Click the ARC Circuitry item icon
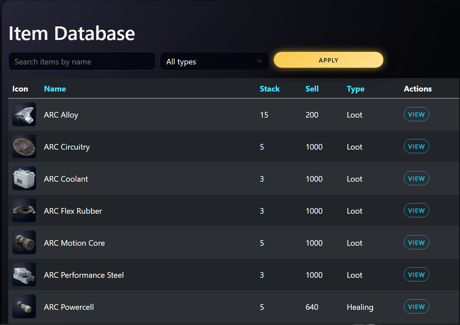The height and width of the screenshot is (325, 460). click(x=24, y=146)
